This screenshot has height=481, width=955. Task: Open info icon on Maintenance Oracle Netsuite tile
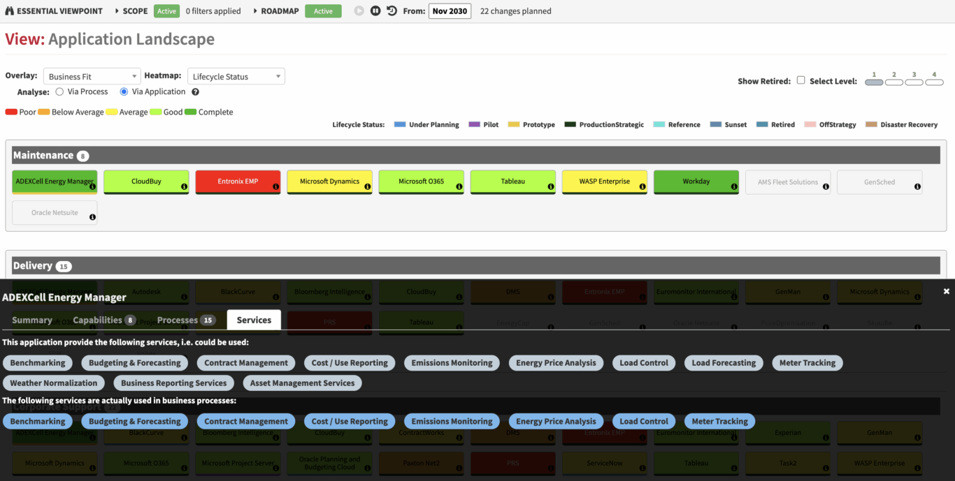point(93,217)
